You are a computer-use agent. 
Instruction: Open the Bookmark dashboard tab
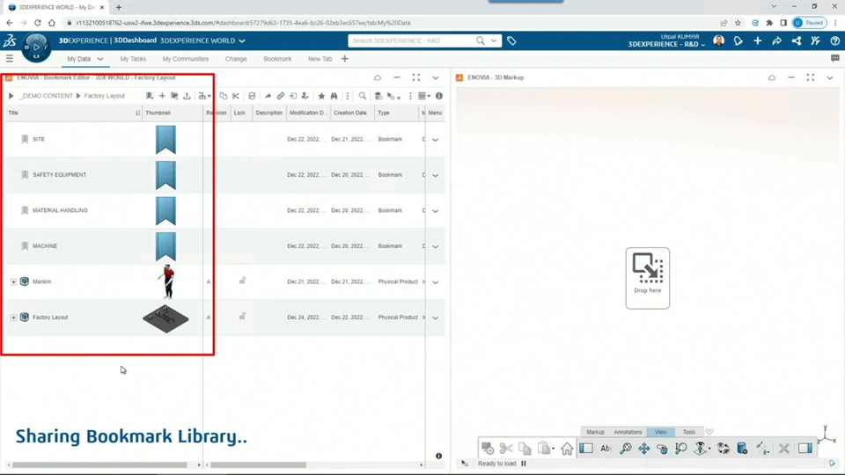277,59
